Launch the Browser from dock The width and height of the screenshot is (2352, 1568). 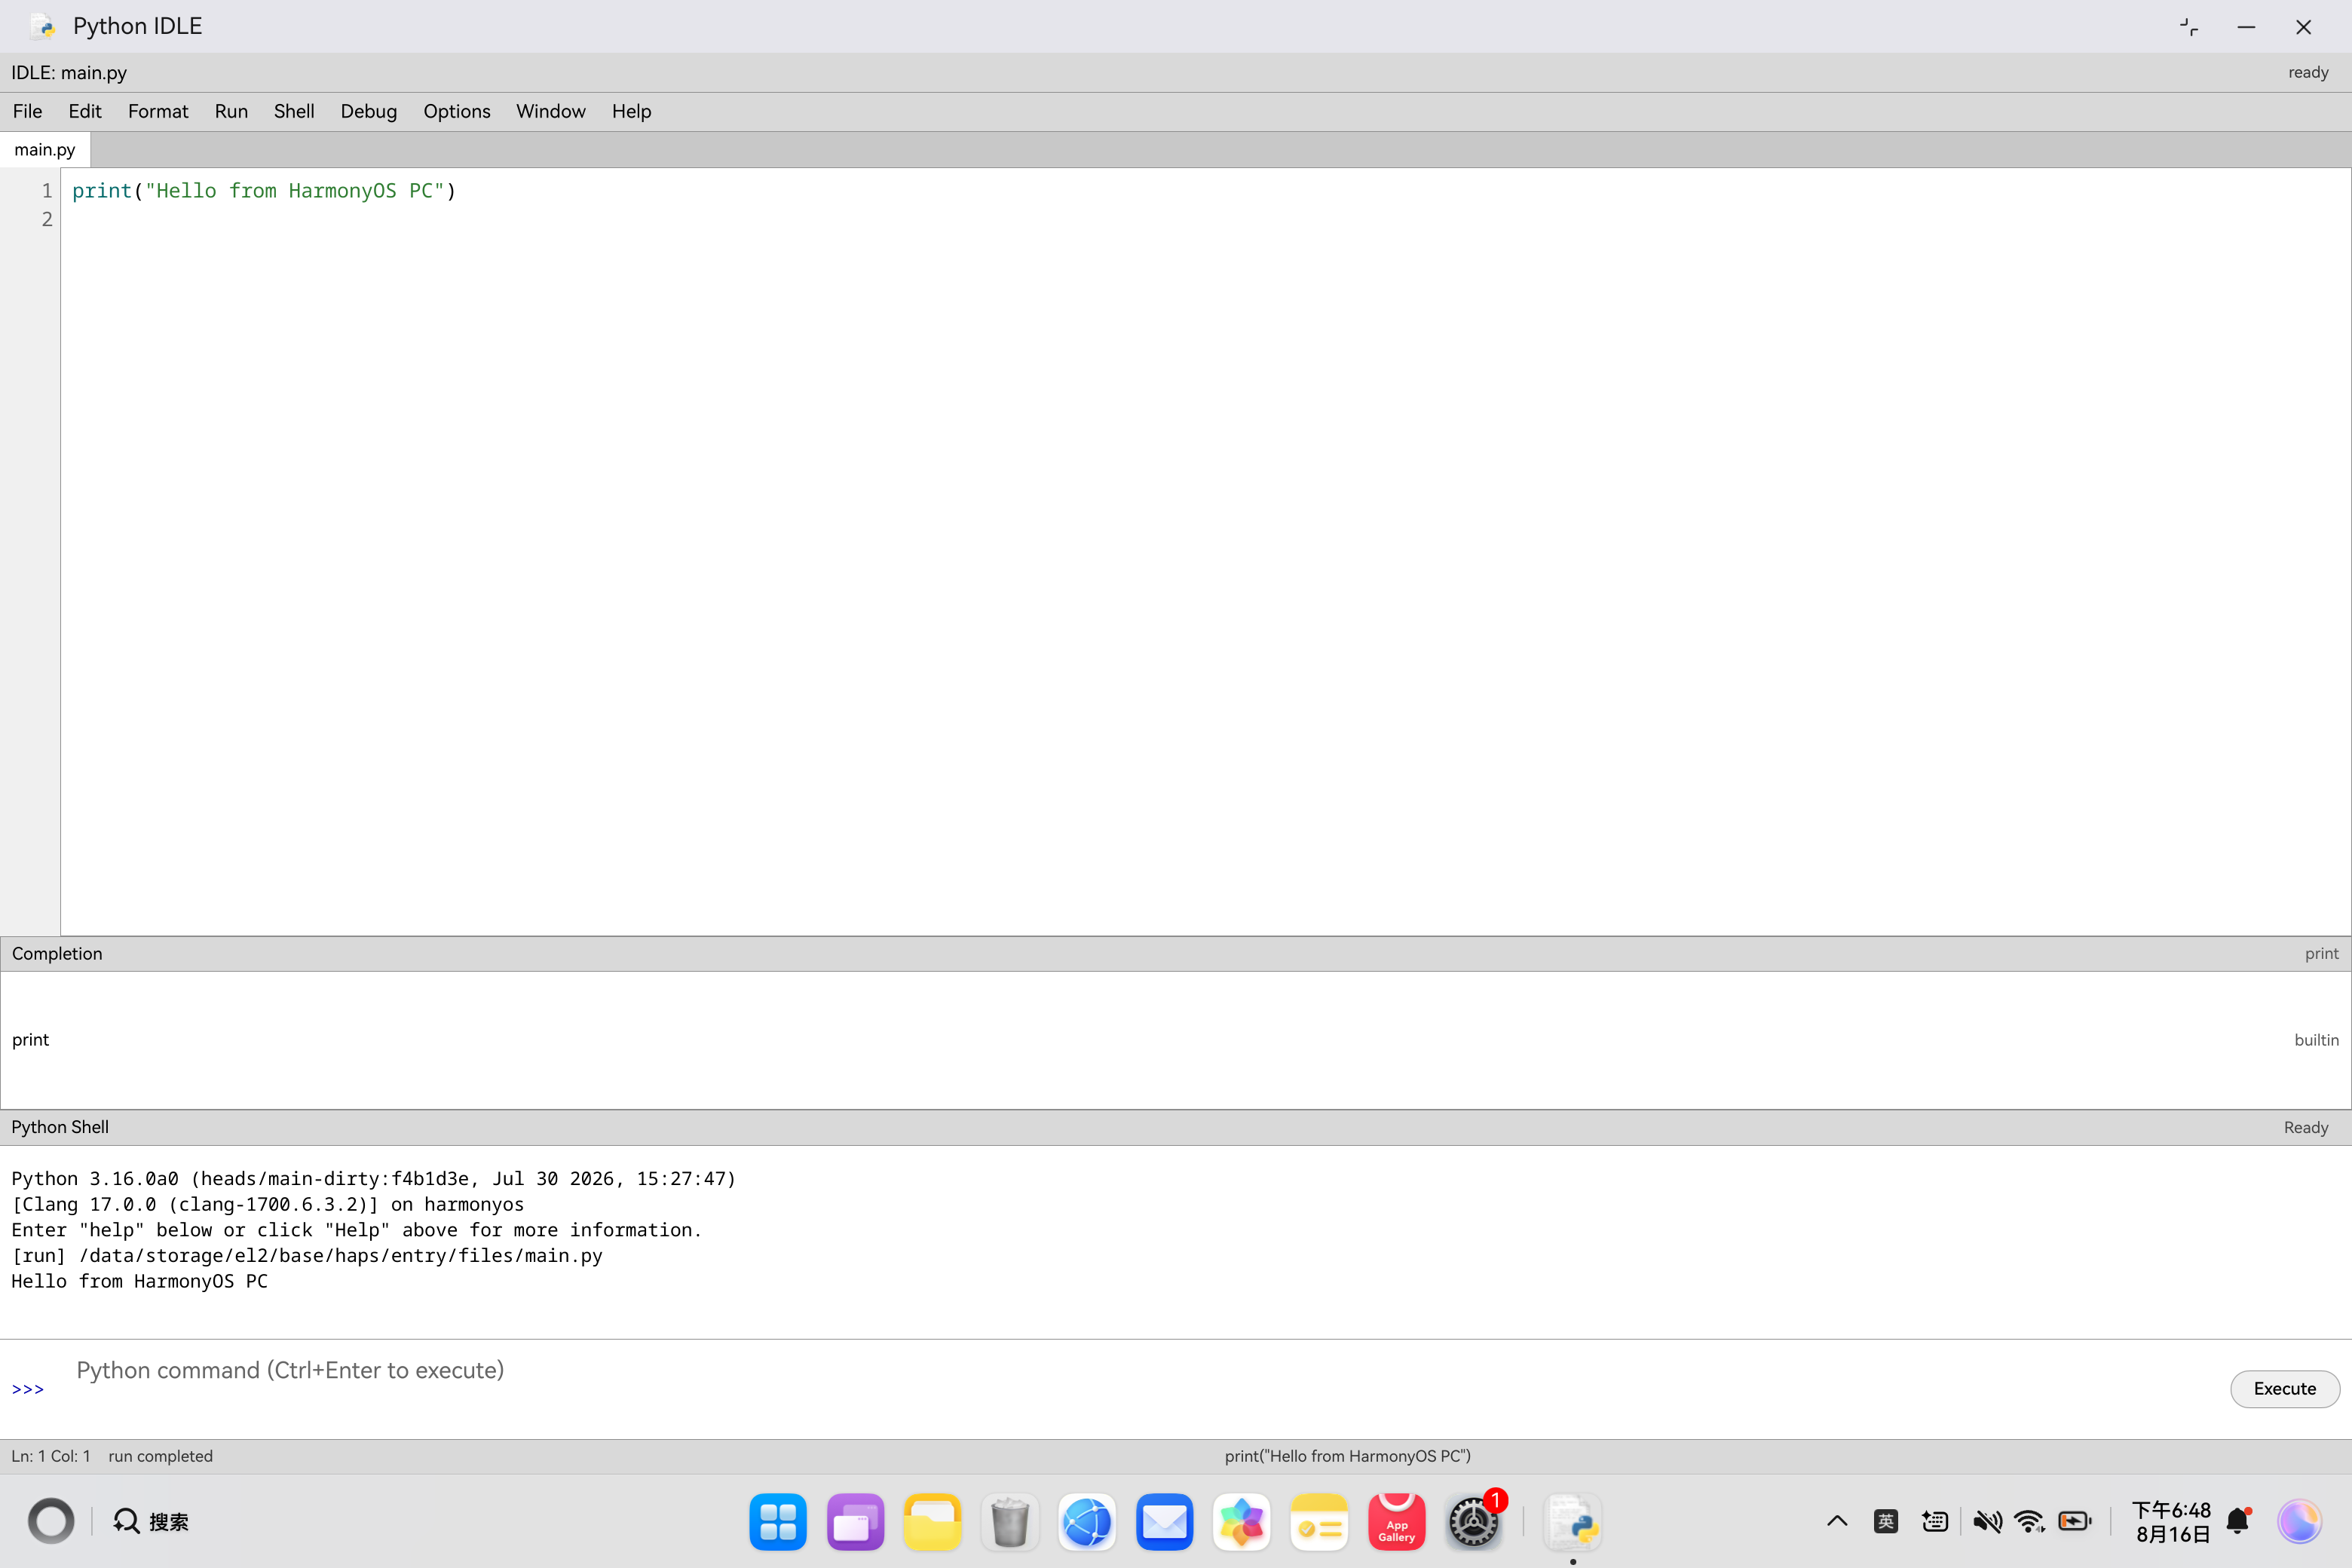pos(1087,1522)
